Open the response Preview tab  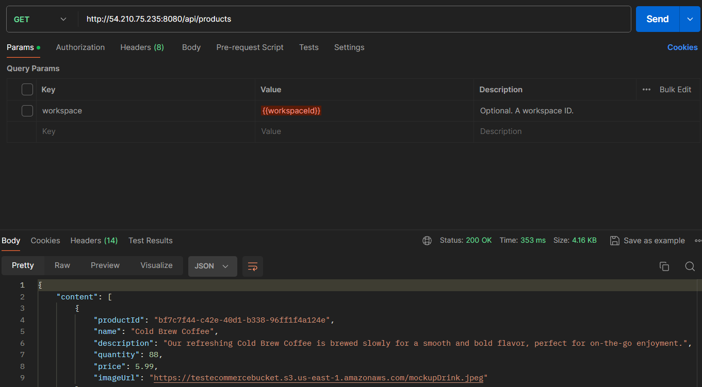(105, 265)
